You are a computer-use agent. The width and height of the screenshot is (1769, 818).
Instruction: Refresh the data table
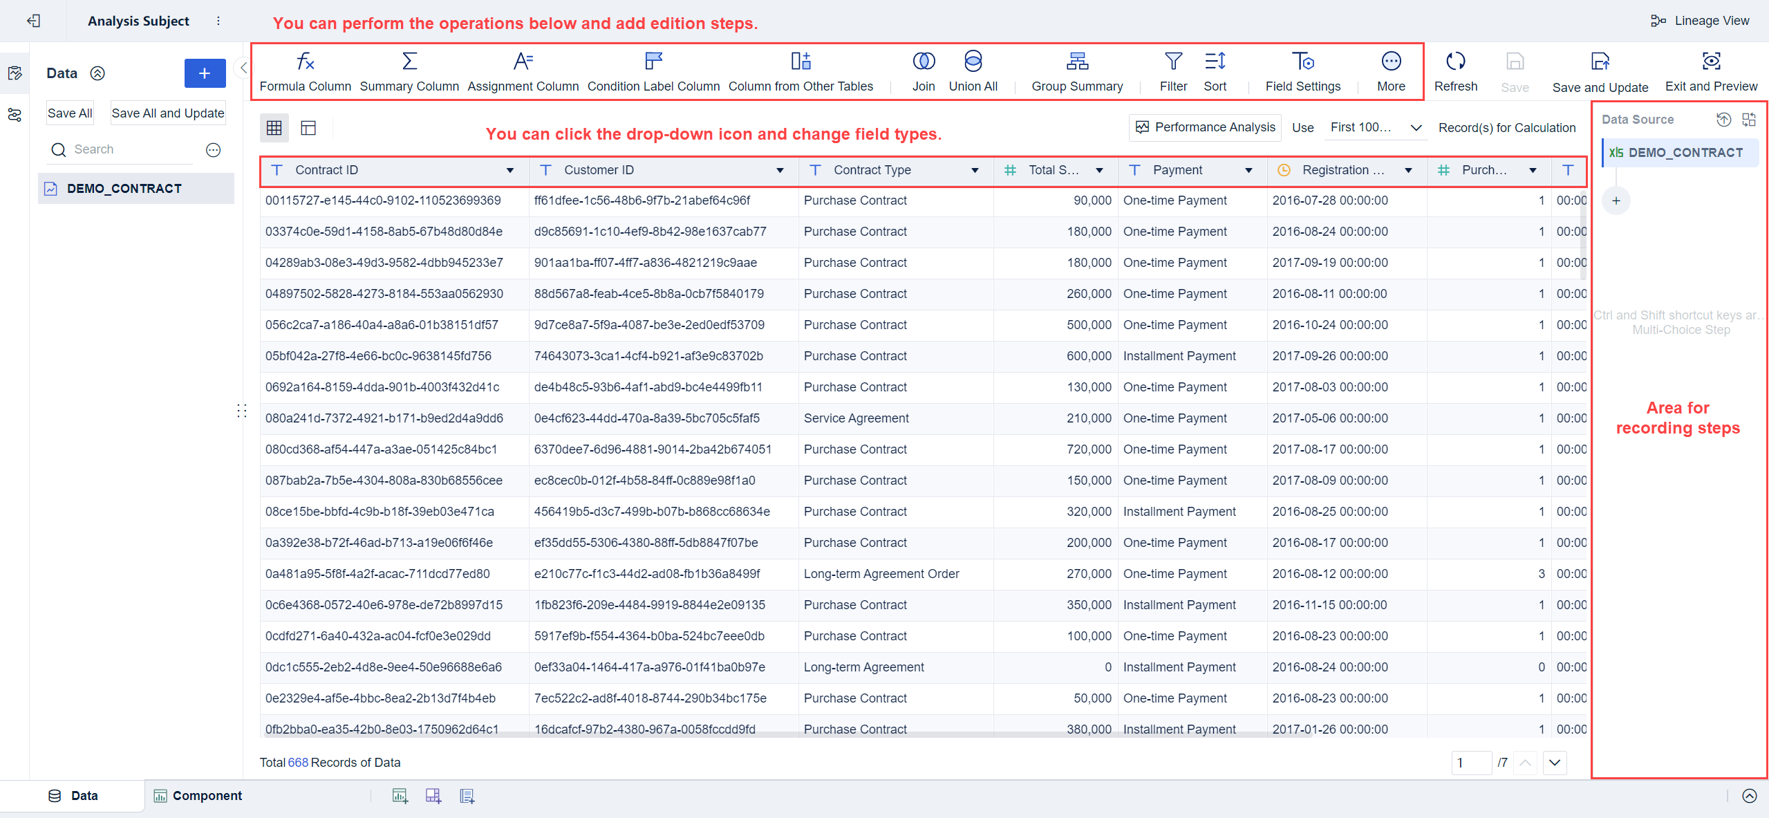pyautogui.click(x=1454, y=71)
